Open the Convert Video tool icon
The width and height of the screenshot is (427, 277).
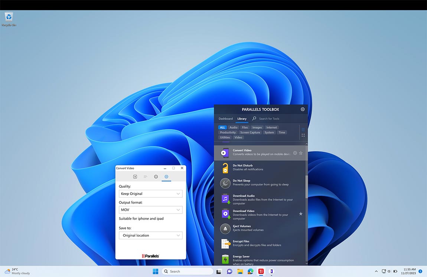[225, 153]
